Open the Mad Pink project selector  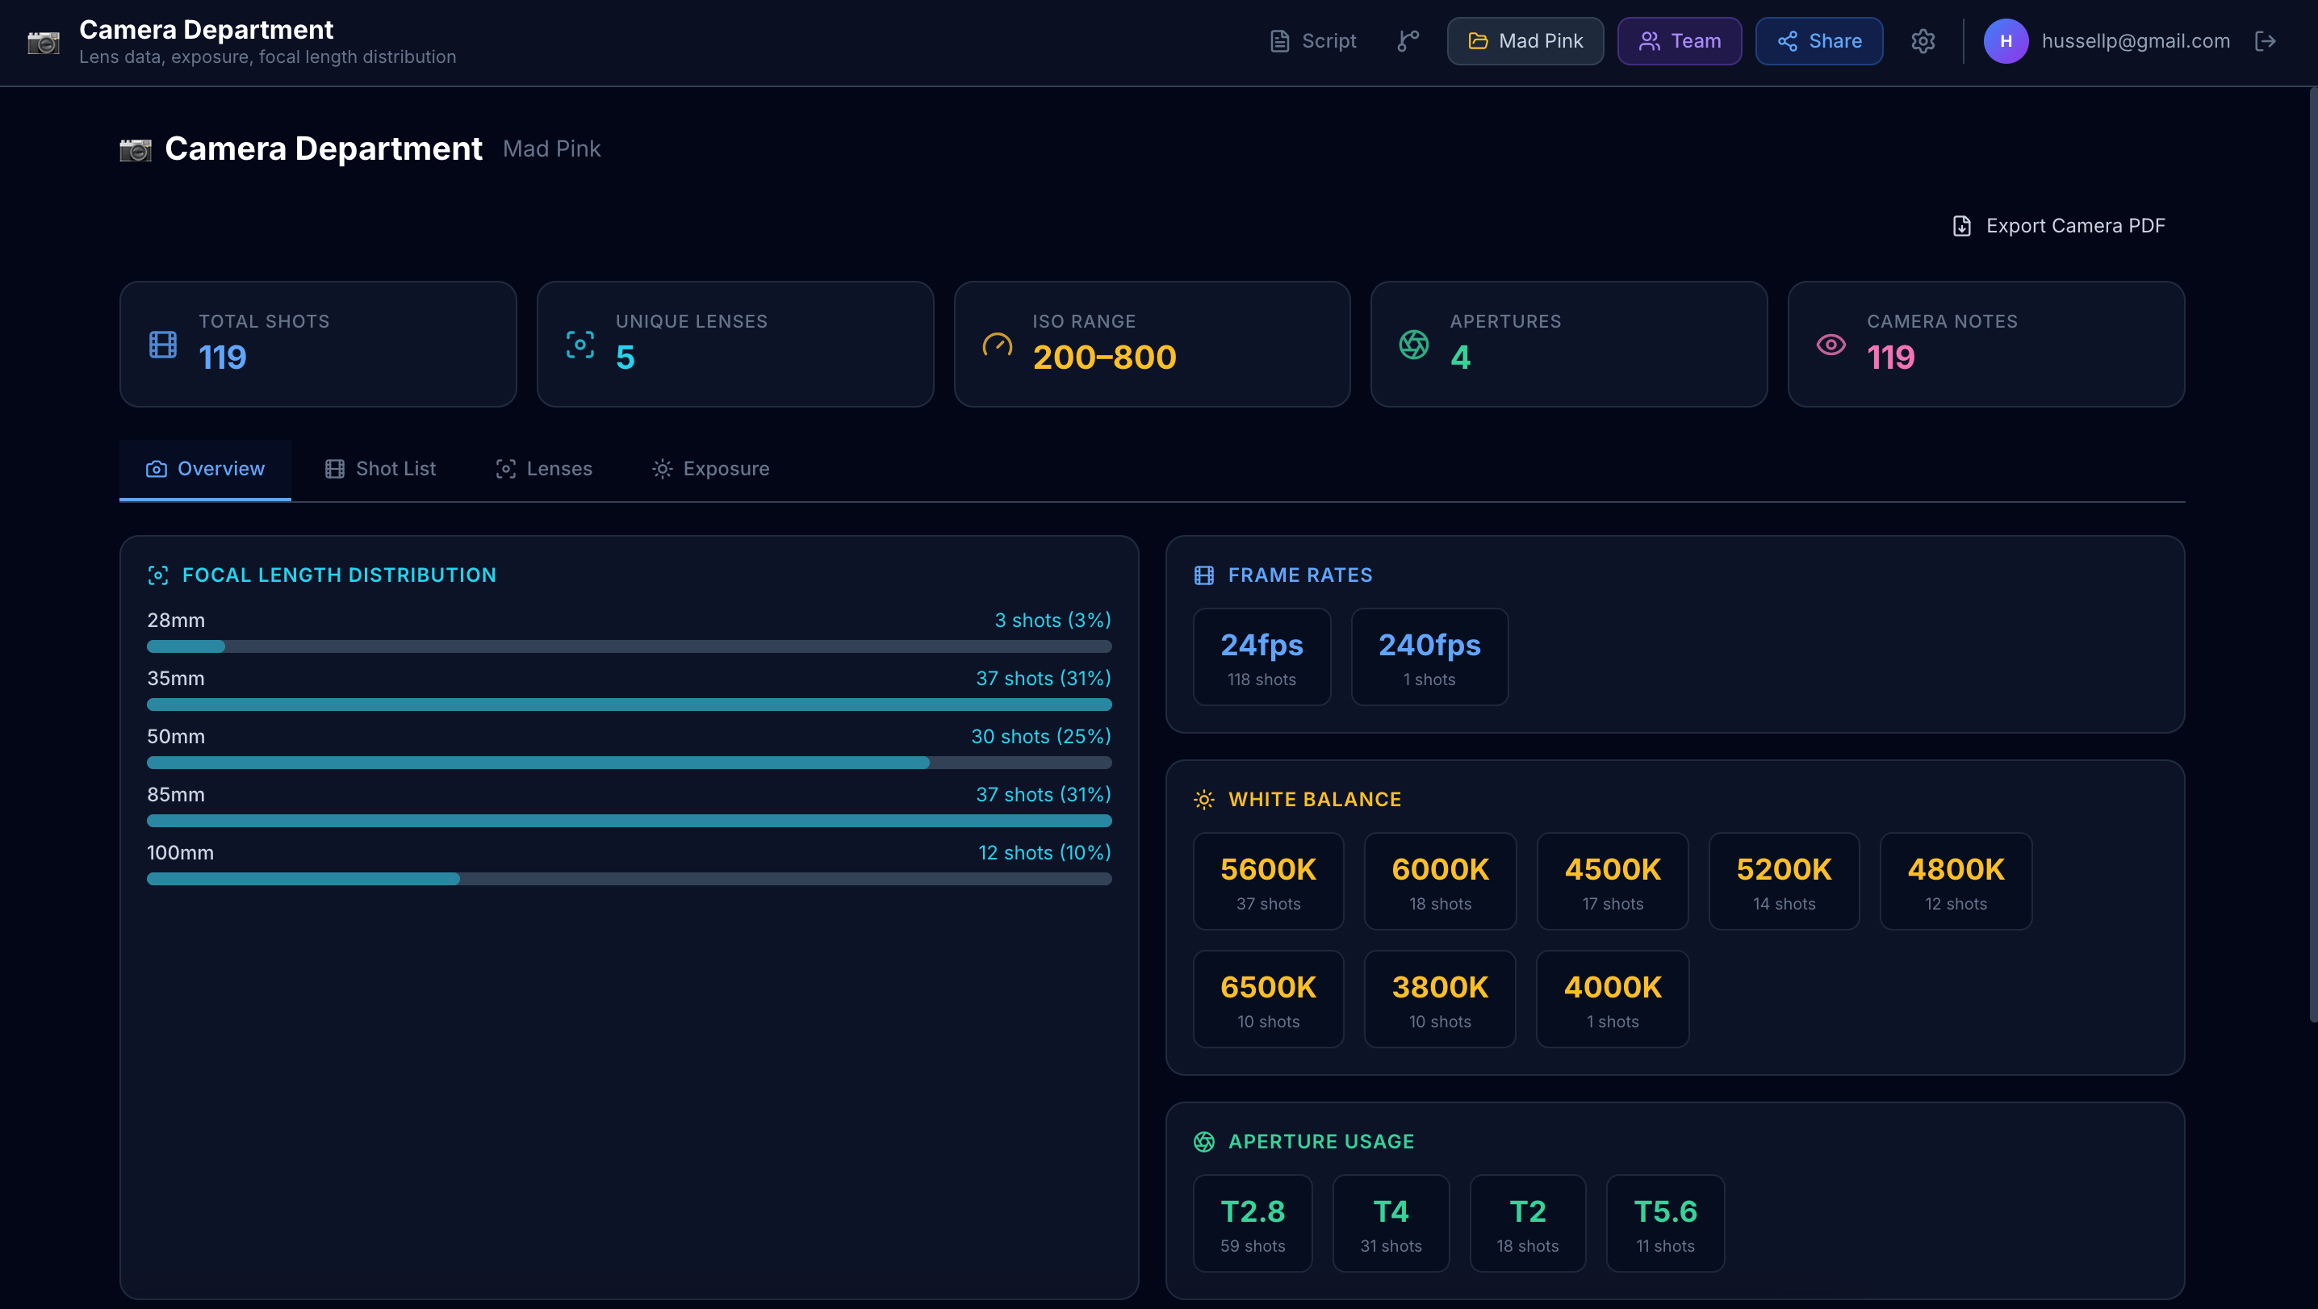tap(1525, 40)
